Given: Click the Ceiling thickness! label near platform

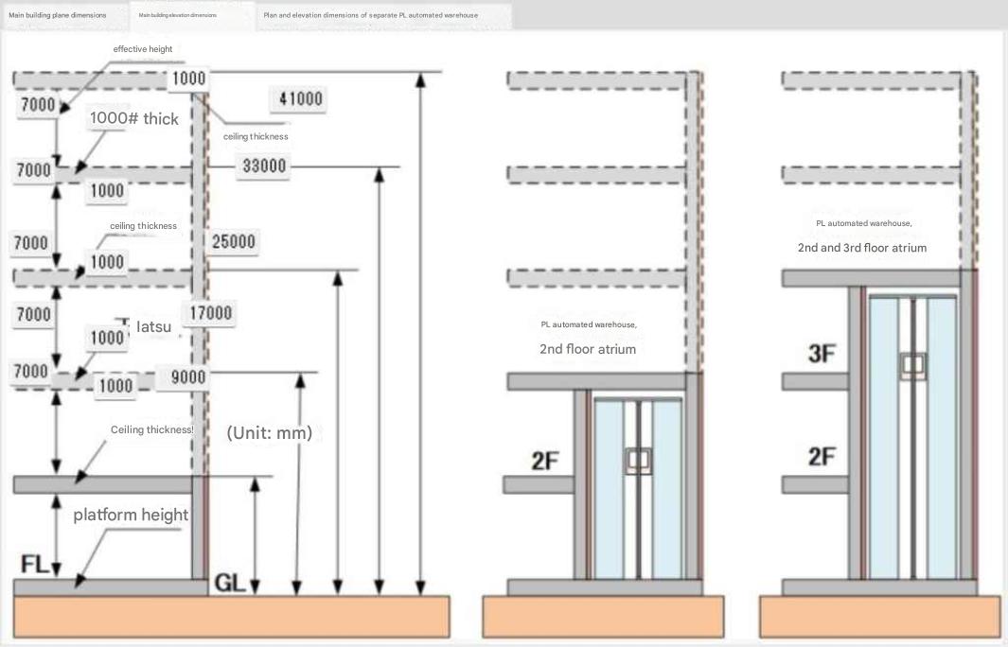Looking at the screenshot, I should point(151,429).
